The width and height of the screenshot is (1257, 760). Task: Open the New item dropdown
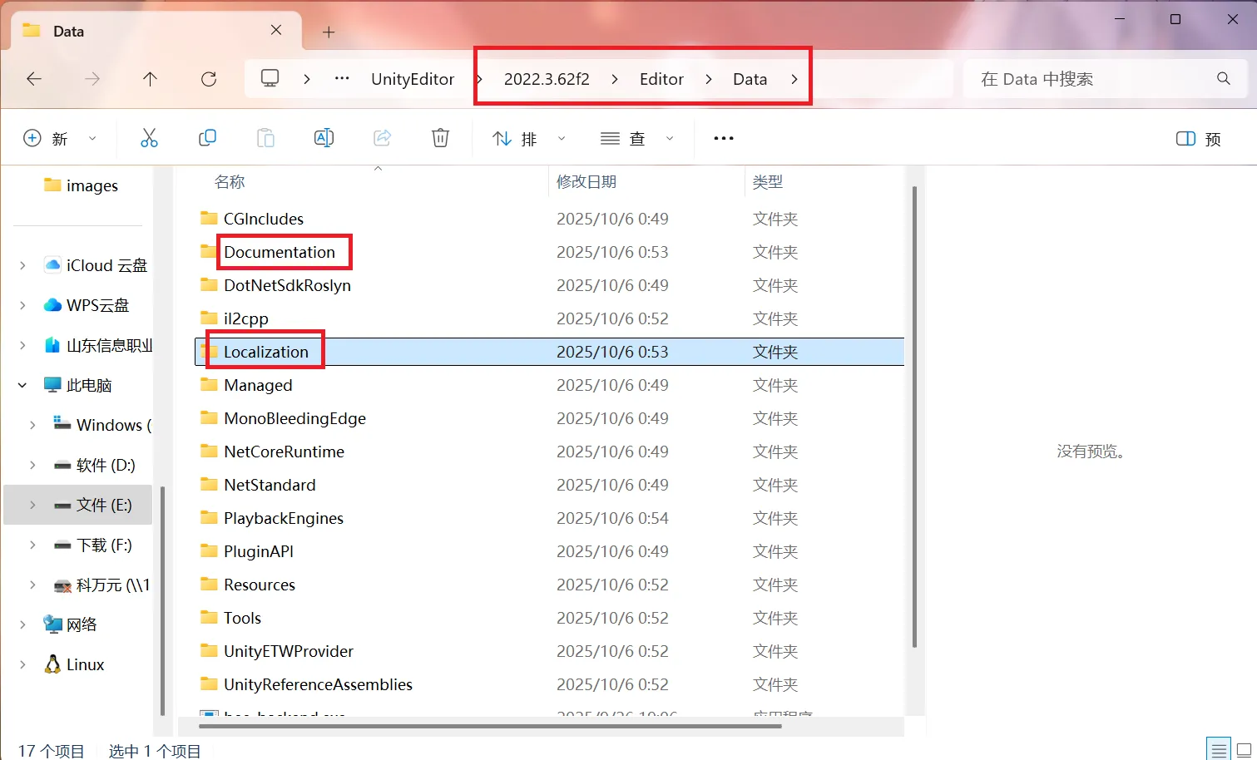pyautogui.click(x=59, y=139)
